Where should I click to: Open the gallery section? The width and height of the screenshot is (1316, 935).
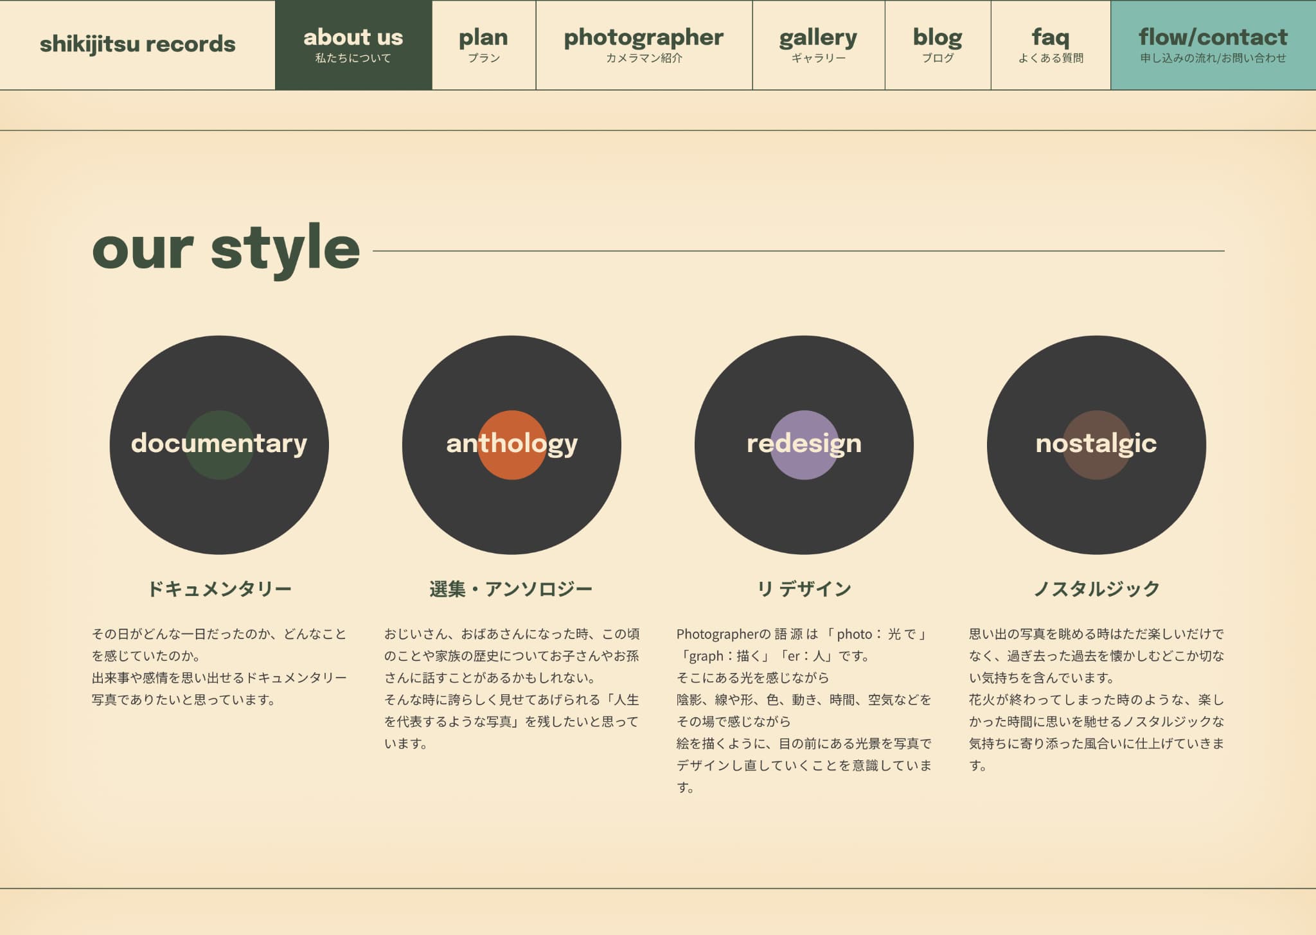[818, 45]
